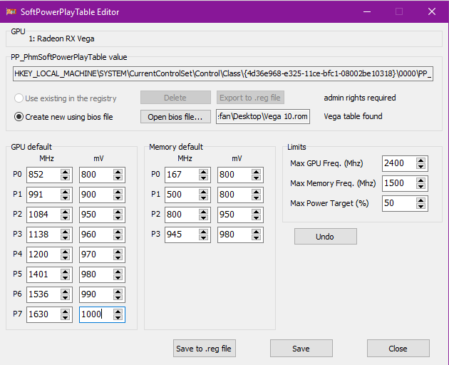Decrease Max GPU Freq. with down arrow
449x365 pixels.
tap(420, 166)
